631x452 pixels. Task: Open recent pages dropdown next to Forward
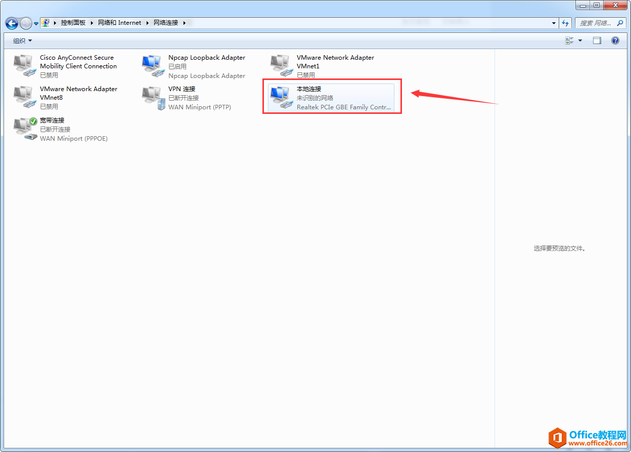pyautogui.click(x=36, y=24)
